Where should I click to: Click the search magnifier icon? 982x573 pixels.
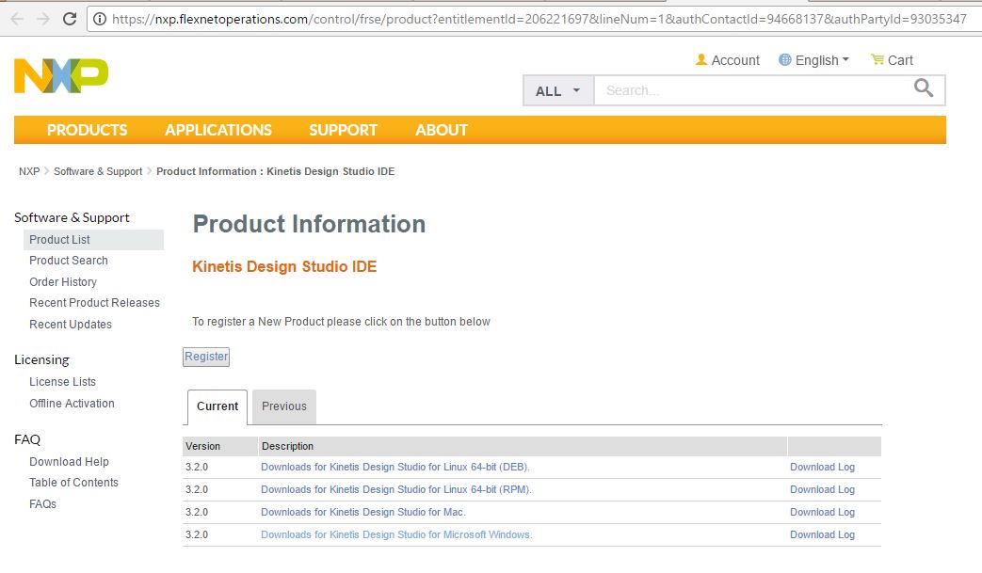(x=923, y=88)
